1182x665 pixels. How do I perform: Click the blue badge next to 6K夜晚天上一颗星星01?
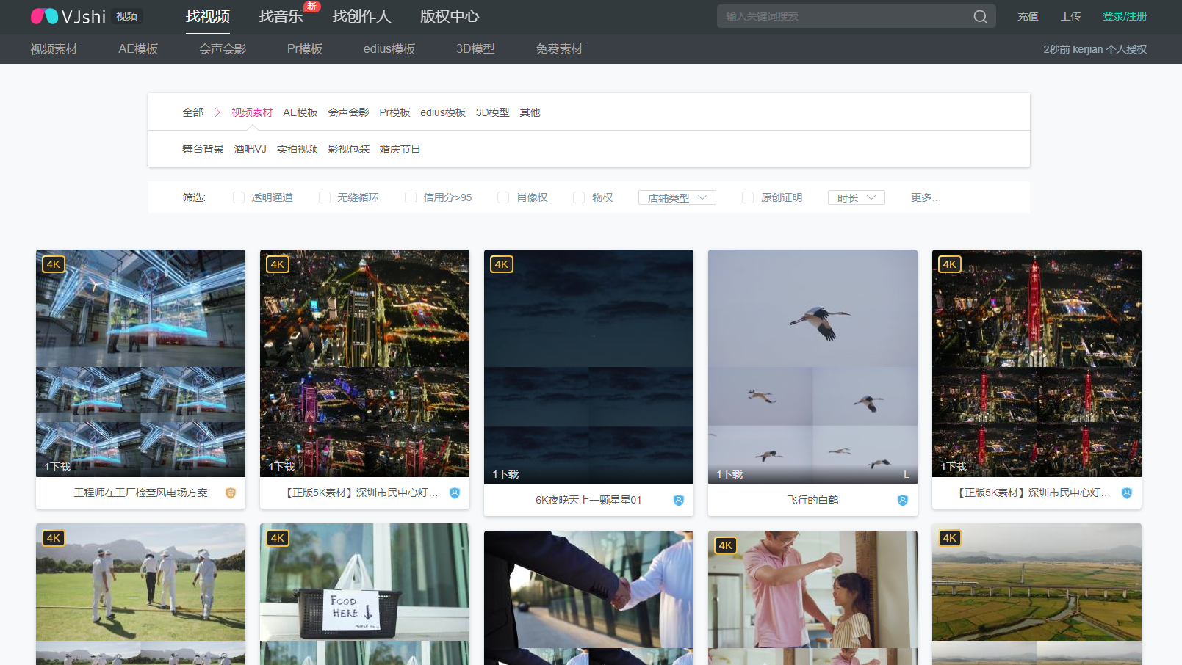click(x=677, y=500)
